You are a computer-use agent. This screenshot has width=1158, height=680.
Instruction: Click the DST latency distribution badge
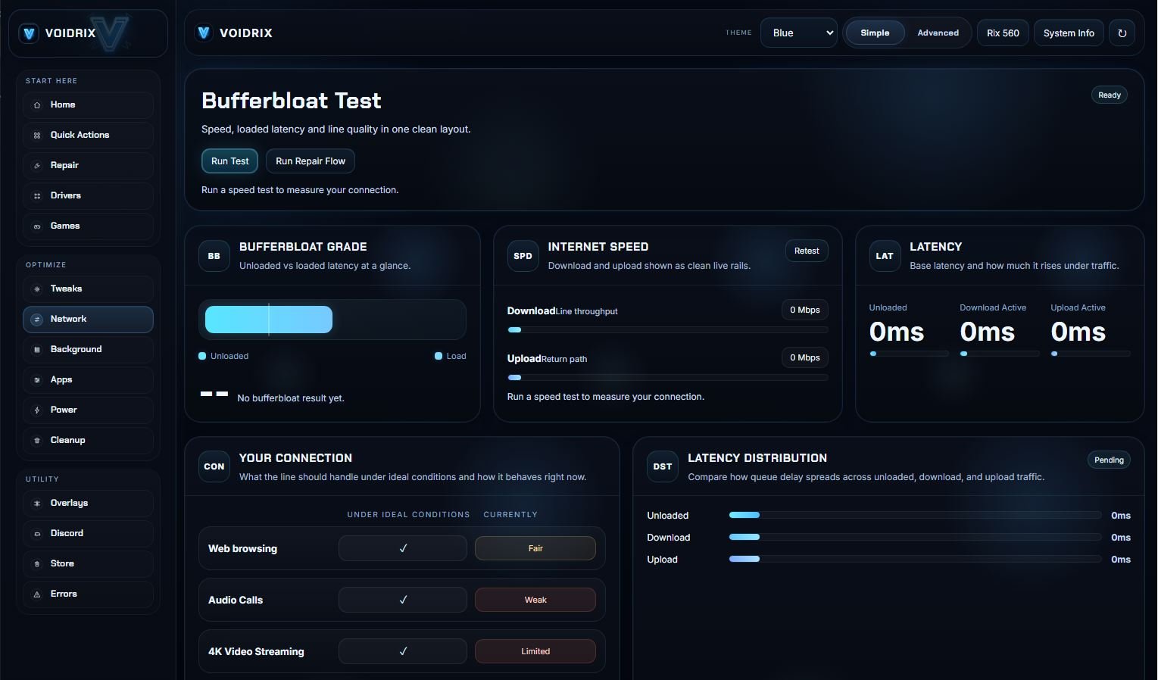(x=663, y=466)
